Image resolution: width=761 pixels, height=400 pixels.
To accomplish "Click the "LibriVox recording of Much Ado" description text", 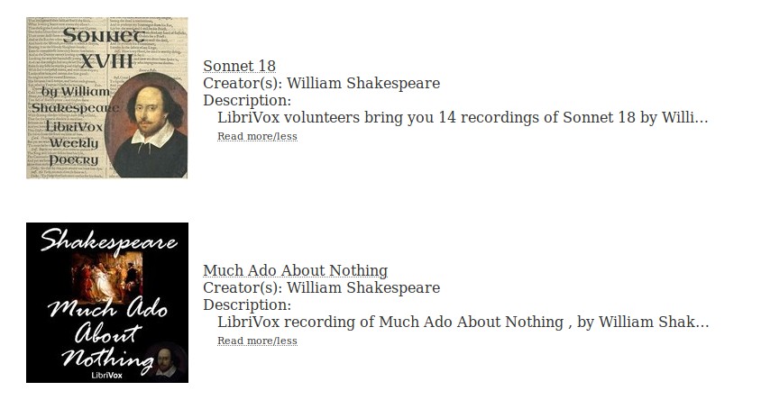I will (462, 322).
